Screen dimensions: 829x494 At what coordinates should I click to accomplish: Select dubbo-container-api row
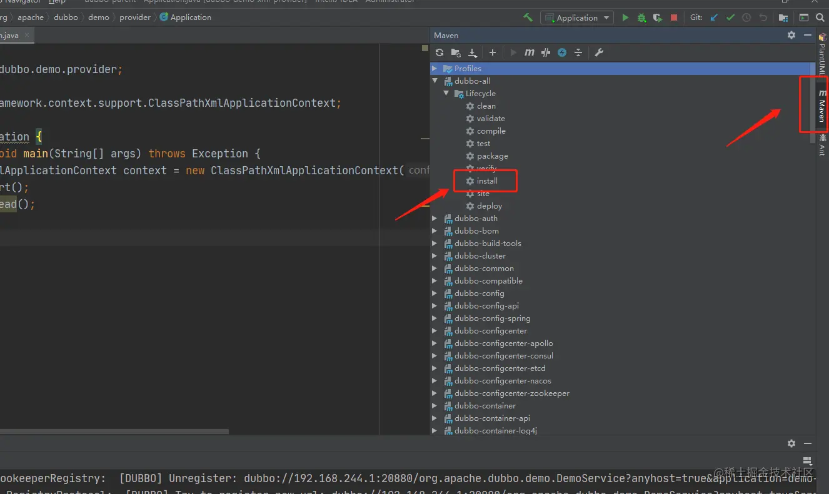click(x=492, y=418)
